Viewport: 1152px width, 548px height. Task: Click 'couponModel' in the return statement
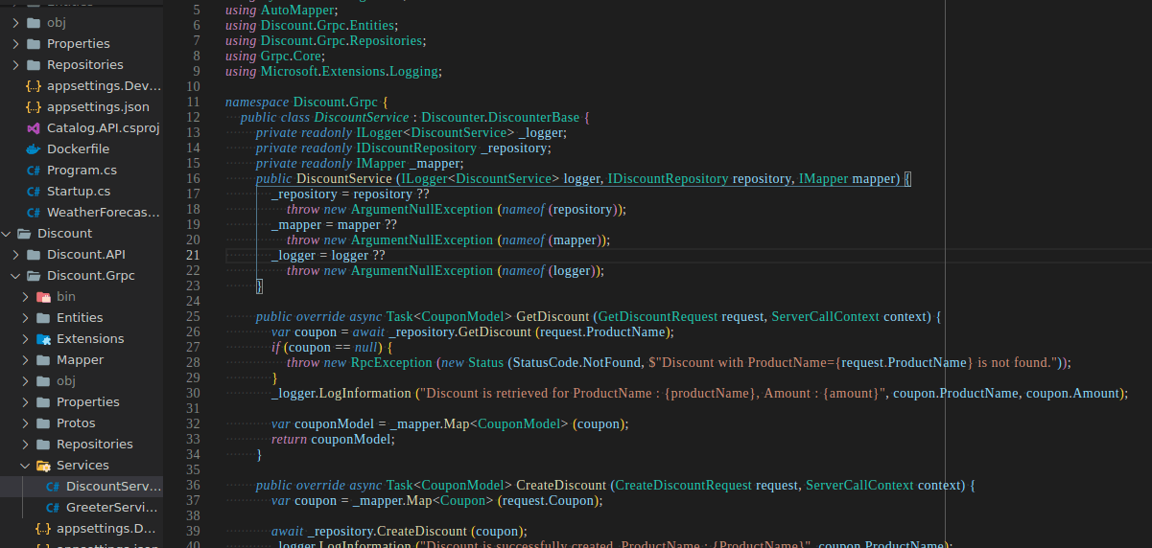pos(351,439)
